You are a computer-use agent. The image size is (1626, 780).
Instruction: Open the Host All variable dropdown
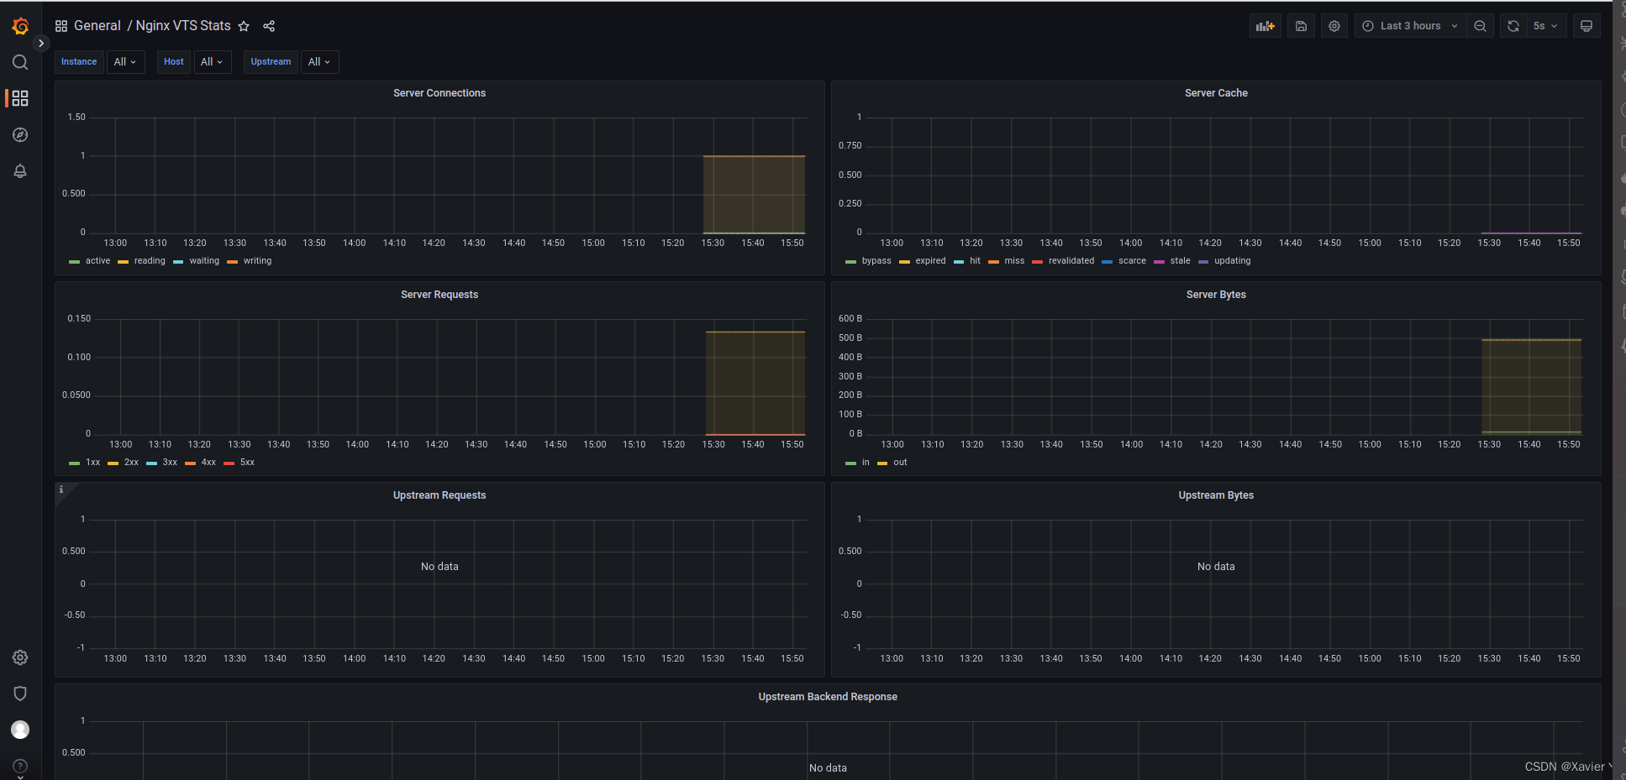(213, 62)
